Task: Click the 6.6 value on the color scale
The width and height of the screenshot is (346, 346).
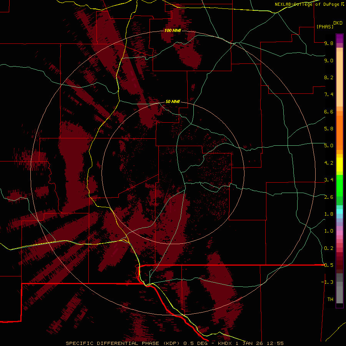Action: click(329, 111)
